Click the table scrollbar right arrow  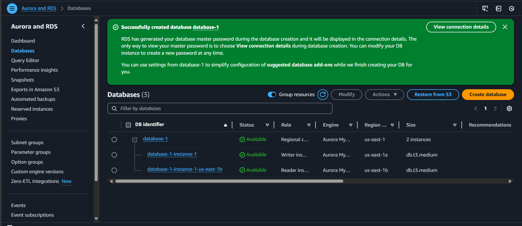(x=510, y=181)
